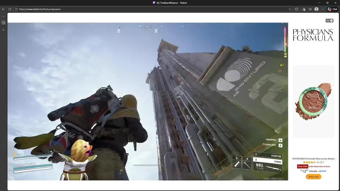Expand the vertical tabs chevron
This screenshot has width=340, height=191.
3,16
